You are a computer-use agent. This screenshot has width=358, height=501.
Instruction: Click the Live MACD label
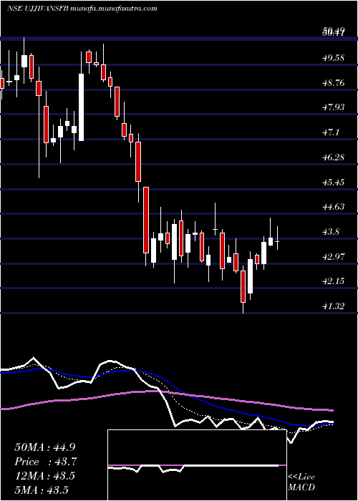click(301, 482)
